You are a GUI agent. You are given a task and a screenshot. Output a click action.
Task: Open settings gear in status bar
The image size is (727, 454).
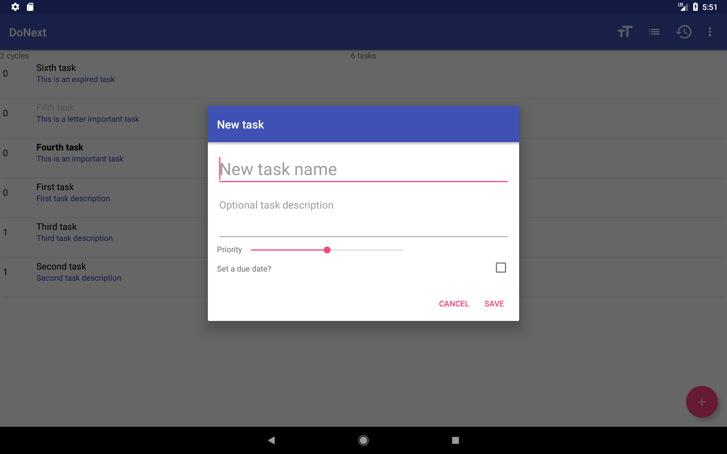[x=15, y=7]
